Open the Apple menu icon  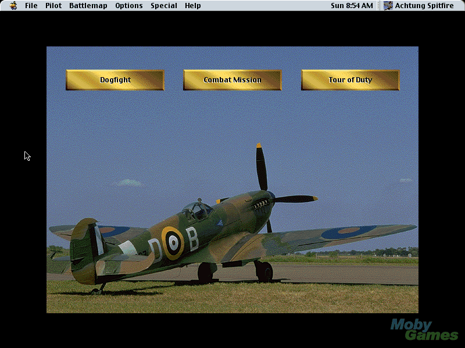click(13, 6)
